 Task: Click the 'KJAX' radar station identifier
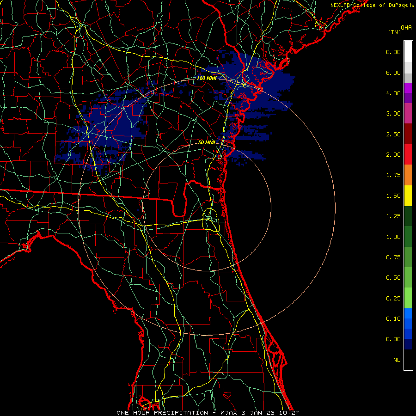pyautogui.click(x=229, y=413)
